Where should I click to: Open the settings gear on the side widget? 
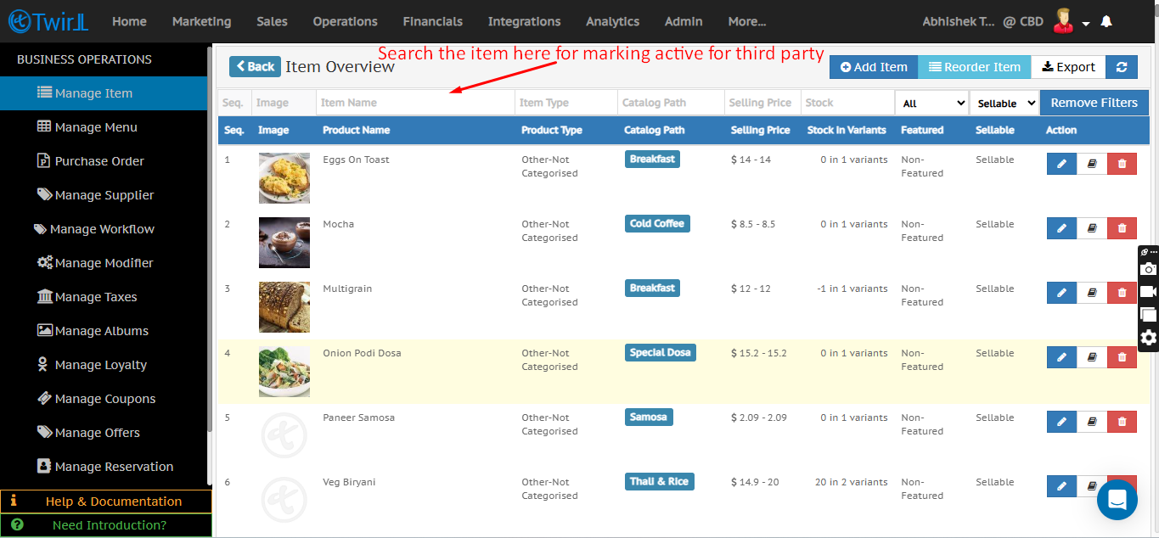[1148, 338]
